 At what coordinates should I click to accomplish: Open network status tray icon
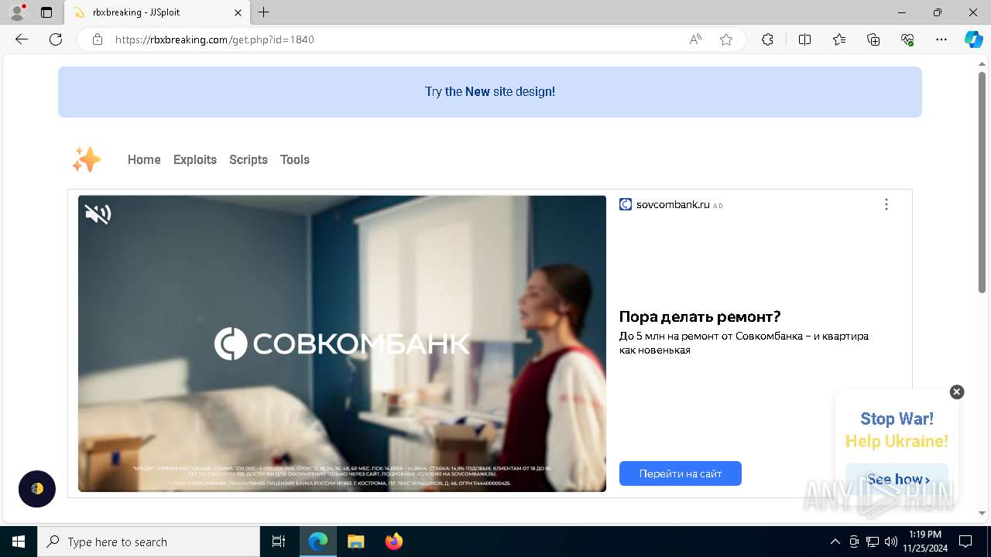coord(873,542)
